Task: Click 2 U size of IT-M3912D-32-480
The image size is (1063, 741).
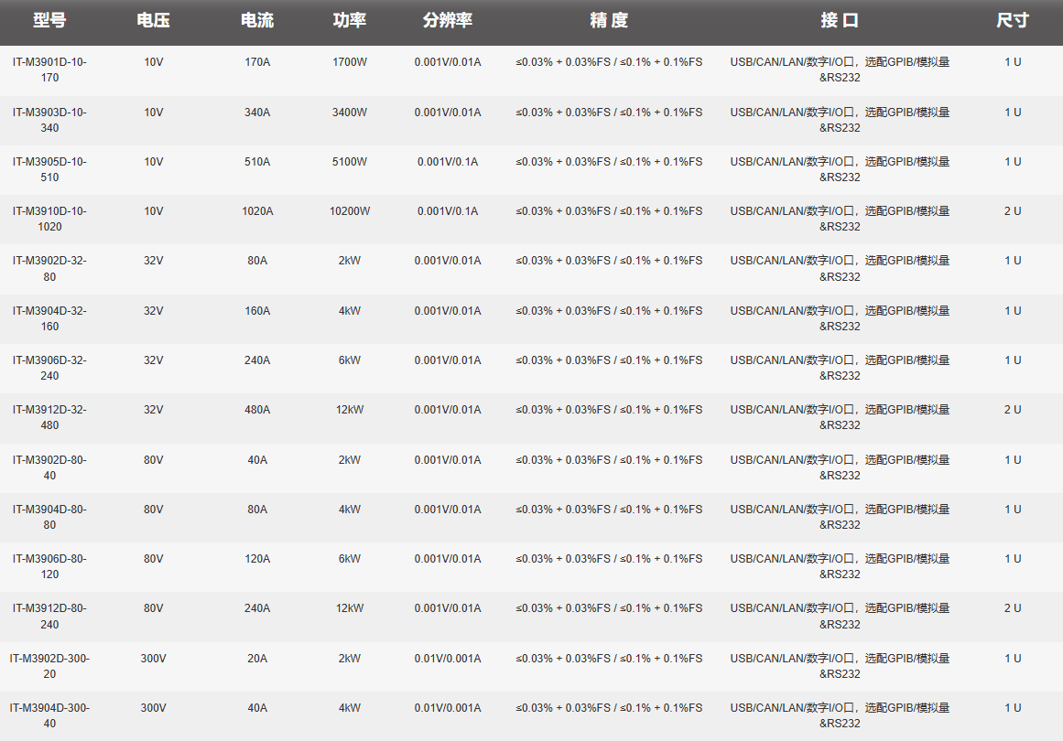Action: [x=1012, y=410]
